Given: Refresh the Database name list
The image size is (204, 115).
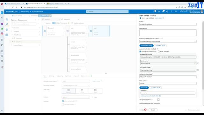Looking at the screenshot, I should (x=198, y=70).
